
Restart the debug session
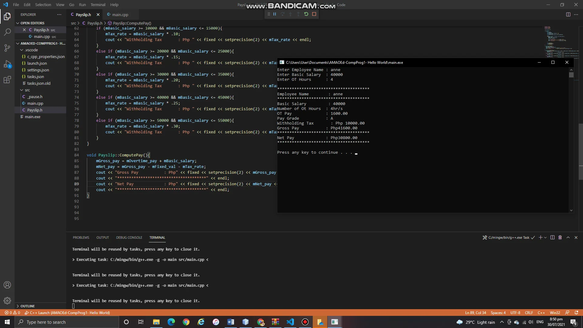(x=306, y=14)
